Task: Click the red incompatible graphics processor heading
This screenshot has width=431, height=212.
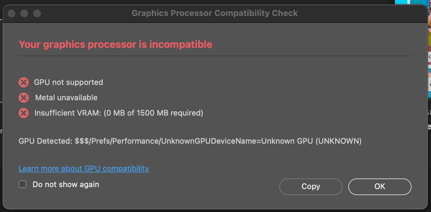Action: click(115, 44)
